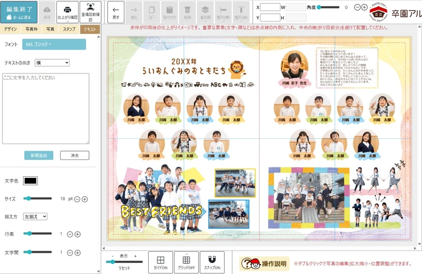Select the lion stamp illustration
The height and width of the screenshot is (274, 422).
tap(237, 70)
